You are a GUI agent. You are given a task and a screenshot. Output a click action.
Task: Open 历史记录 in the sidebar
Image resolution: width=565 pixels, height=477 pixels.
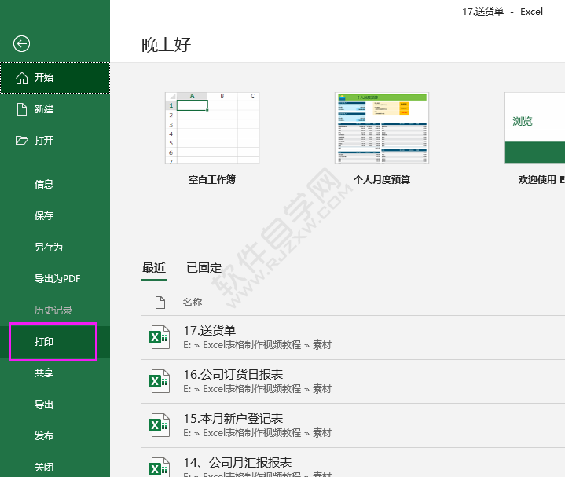[x=55, y=310]
